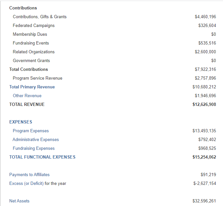Image resolution: width=223 pixels, height=206 pixels.
Task: Select the deficit amount $-2,627,154
Action: [205, 183]
